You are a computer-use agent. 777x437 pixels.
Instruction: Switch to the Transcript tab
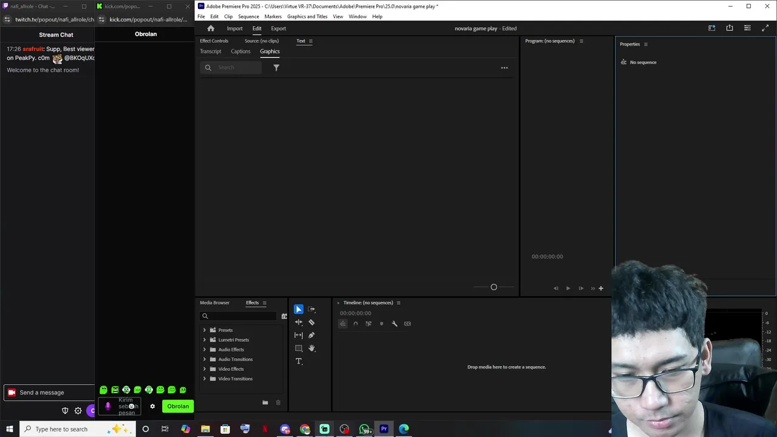pyautogui.click(x=211, y=52)
